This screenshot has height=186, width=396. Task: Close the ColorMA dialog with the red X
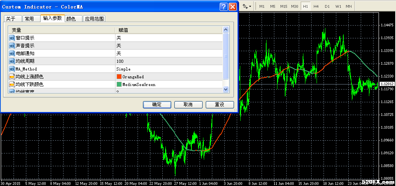[x=232, y=7]
